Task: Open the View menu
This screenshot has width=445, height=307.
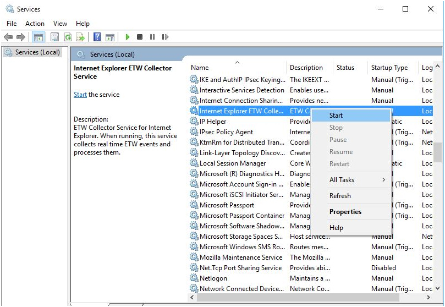Action: coord(60,24)
